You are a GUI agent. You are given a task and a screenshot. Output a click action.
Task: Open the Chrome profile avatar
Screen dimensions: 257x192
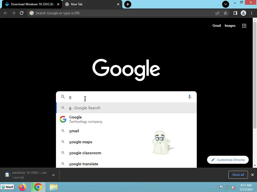[x=243, y=13]
